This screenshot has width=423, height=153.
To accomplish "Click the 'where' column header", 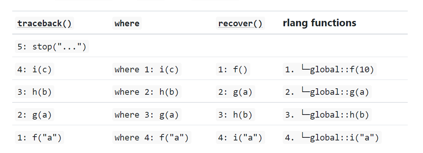I will click(127, 24).
